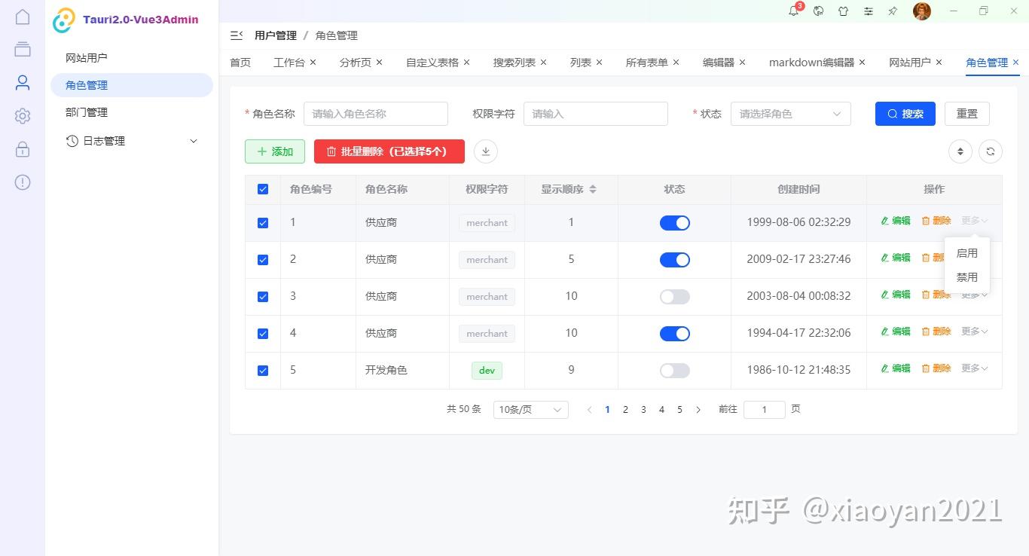Uncheck the select-all checkbox in table header

coord(262,189)
